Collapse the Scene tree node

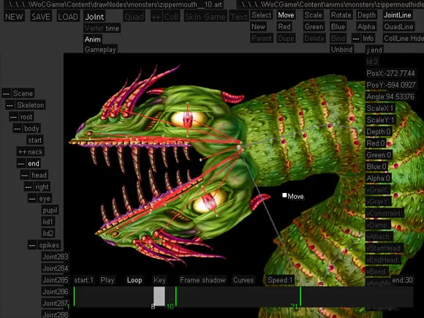[x=6, y=94]
